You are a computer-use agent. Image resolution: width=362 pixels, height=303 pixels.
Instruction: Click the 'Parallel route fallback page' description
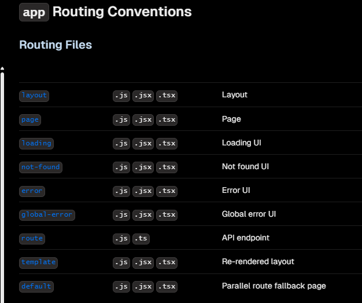[274, 286]
